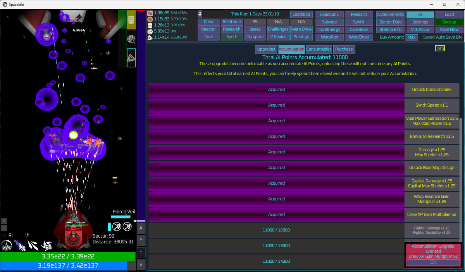The image size is (465, 272).
Task: Open the Warp Drive panel
Action: pyautogui.click(x=301, y=29)
